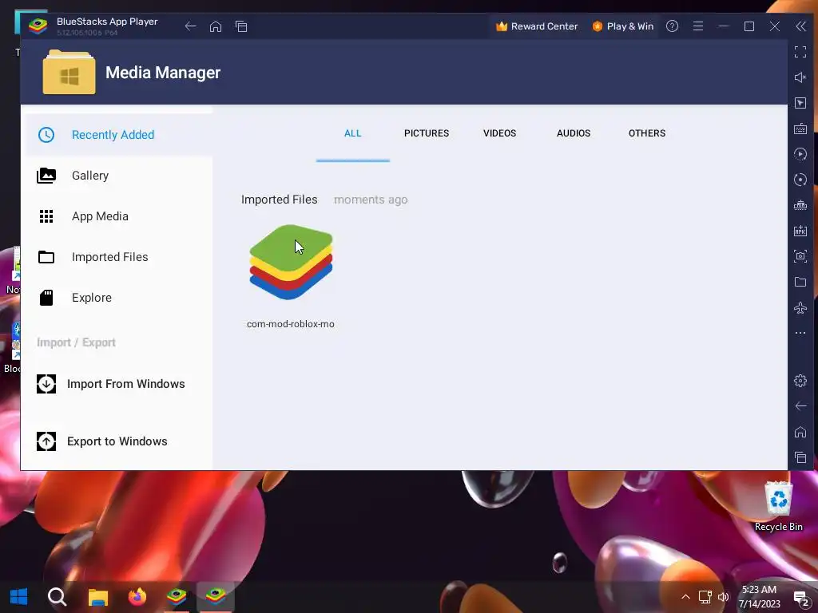
Task: Open App Media section
Action: (118, 216)
